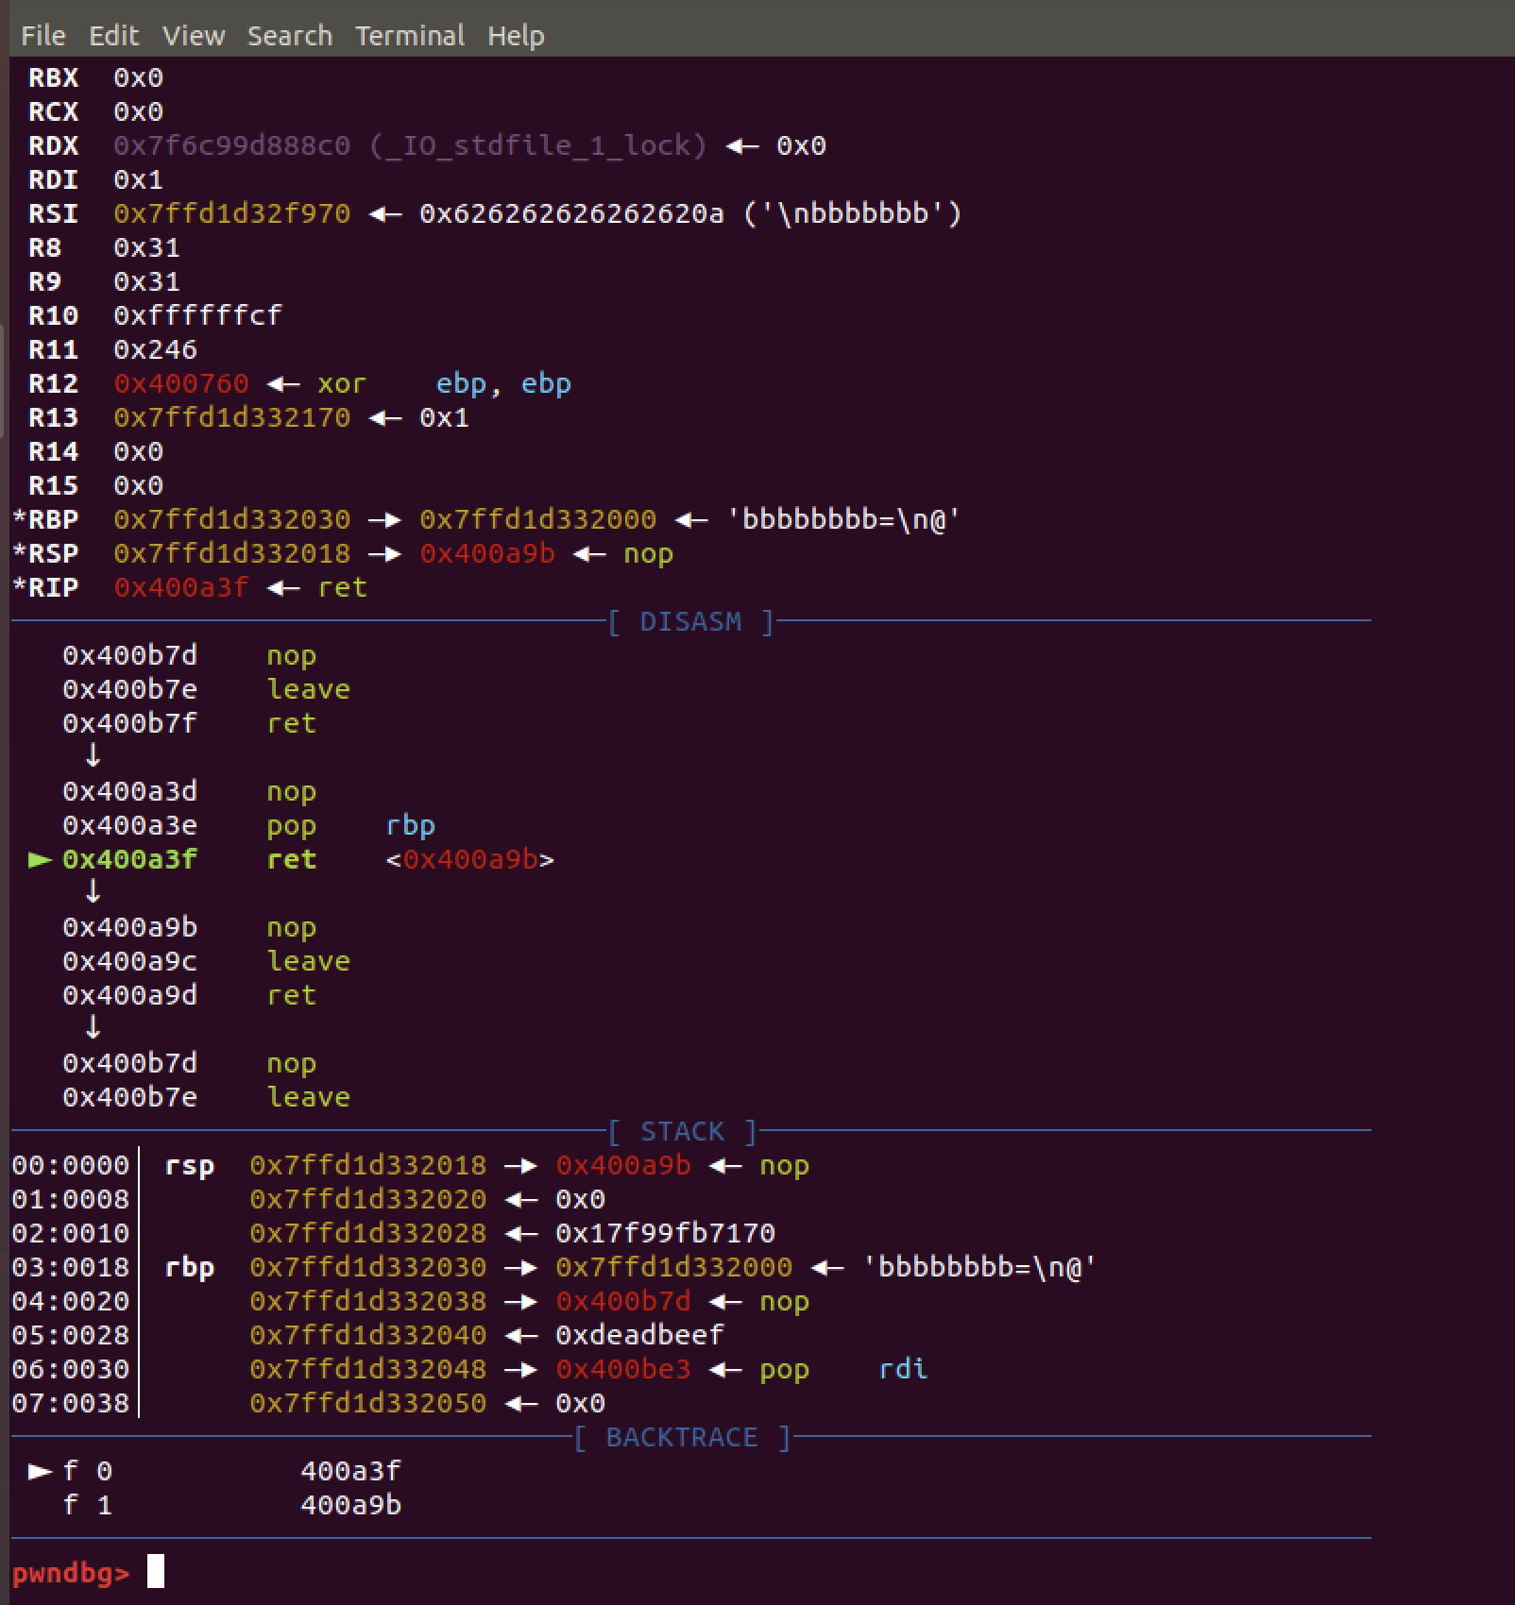
Task: Open the View menu
Action: tap(194, 35)
